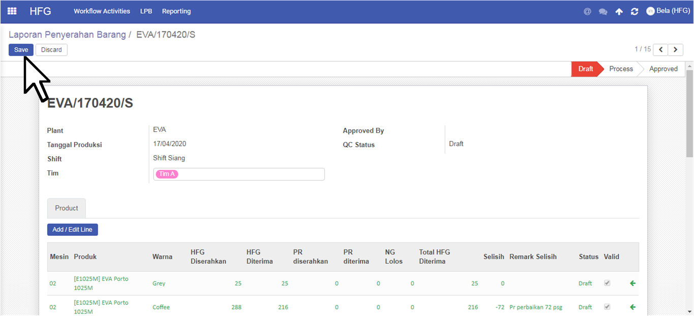
Task: Open the Reporting menu
Action: pyautogui.click(x=176, y=11)
